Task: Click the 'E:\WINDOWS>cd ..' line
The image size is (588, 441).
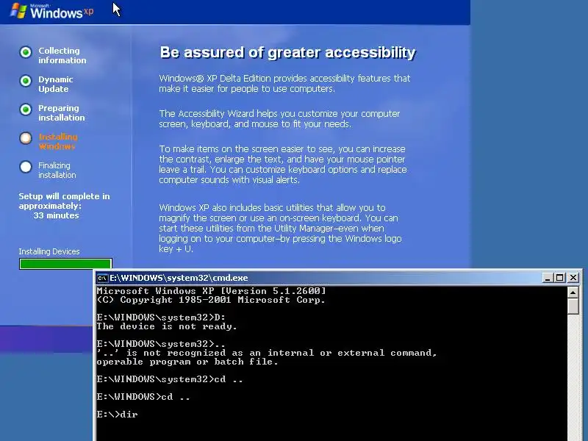Action: (x=143, y=397)
